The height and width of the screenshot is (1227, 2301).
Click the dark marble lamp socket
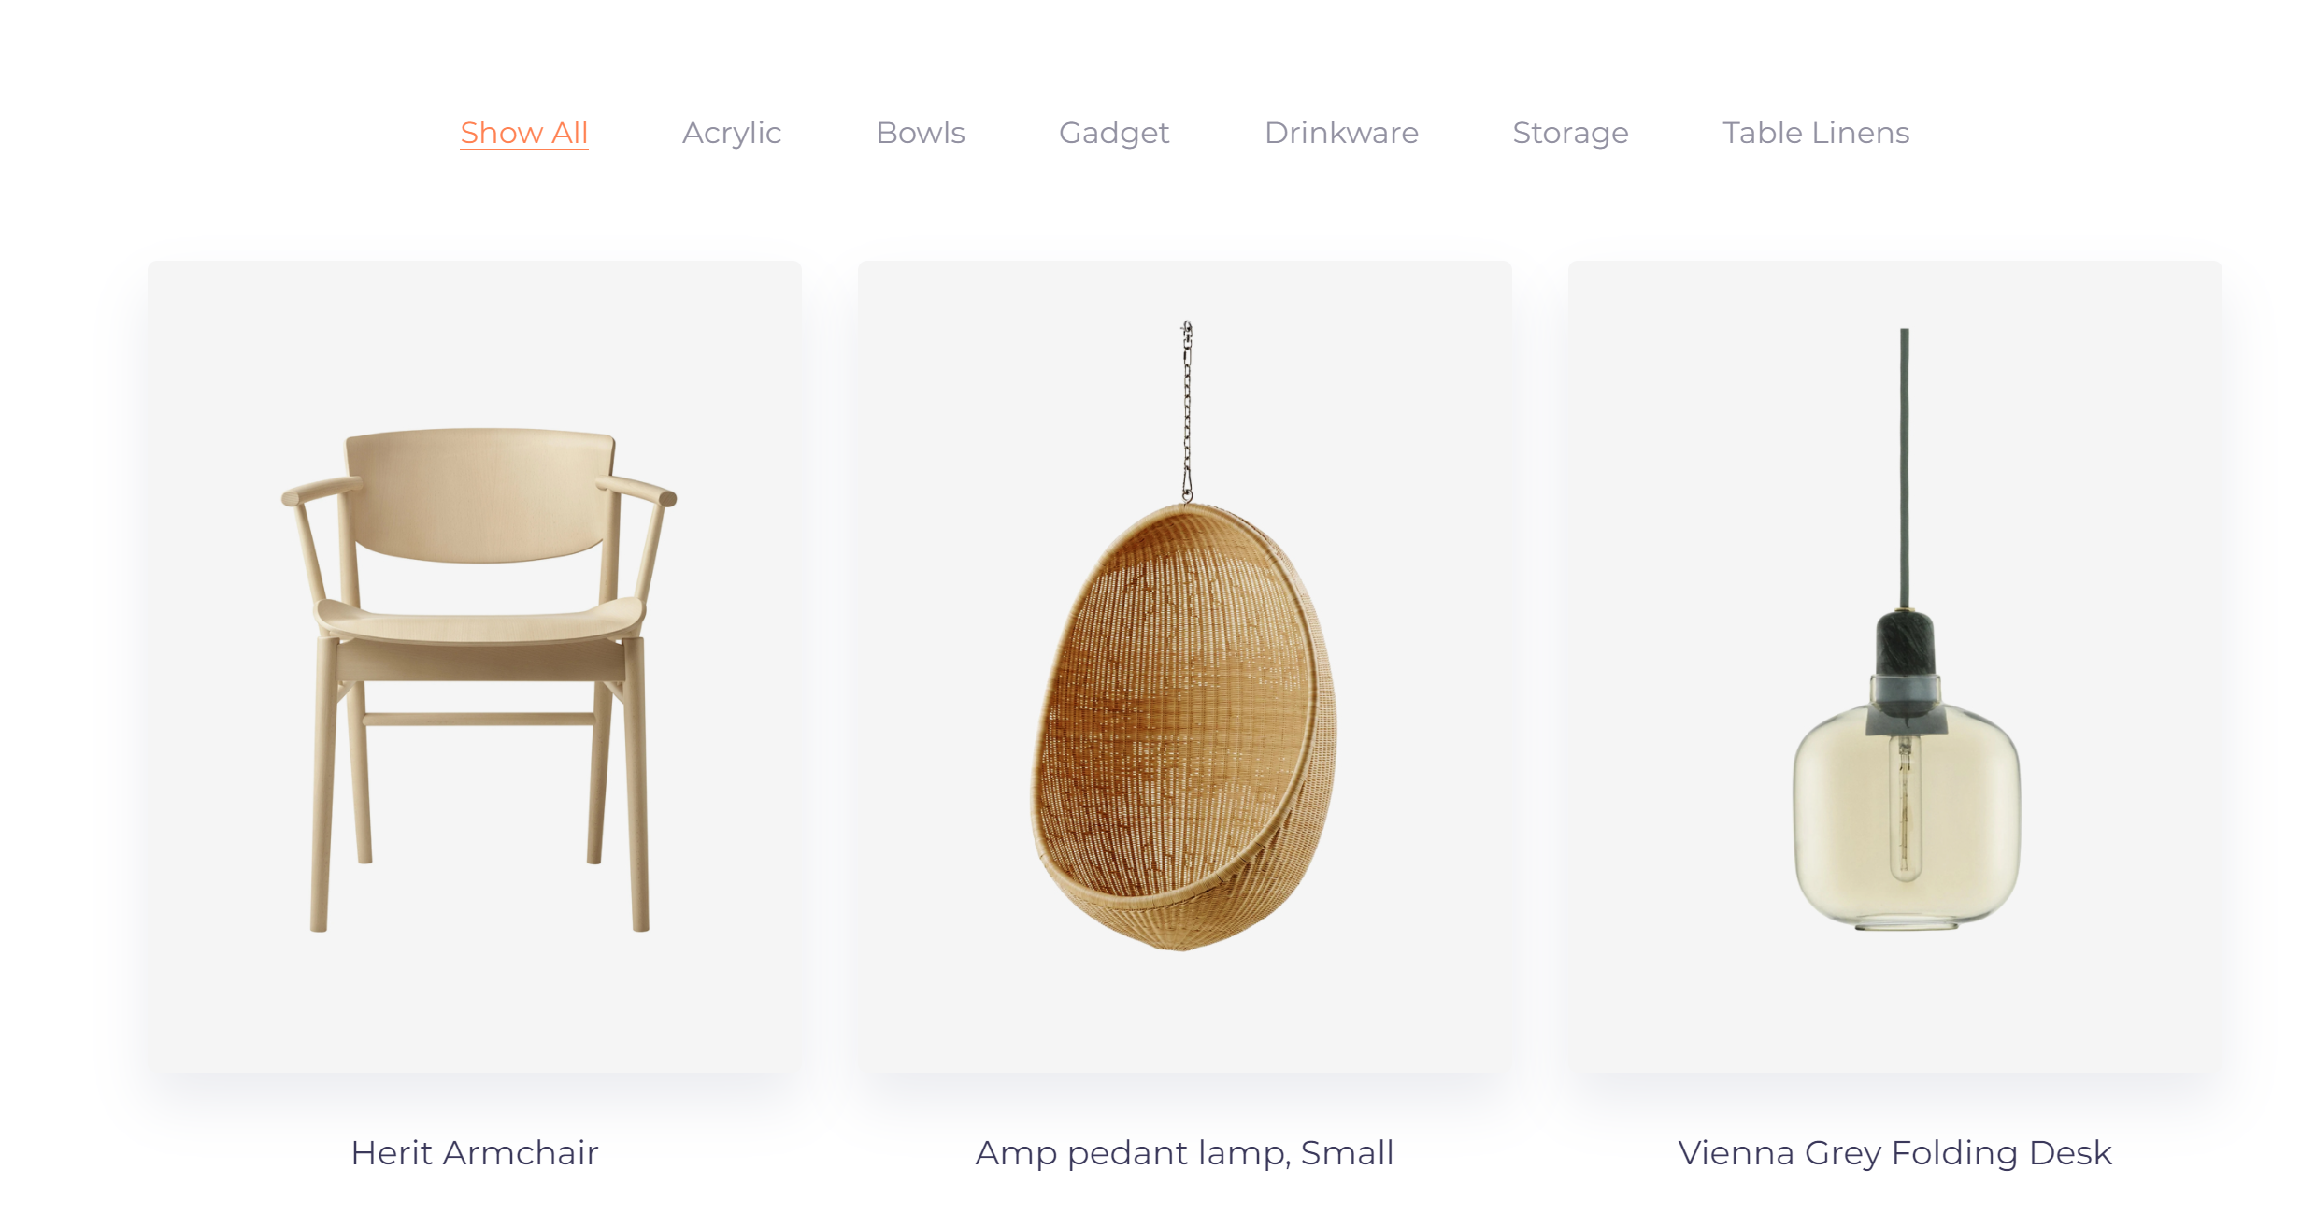(1906, 643)
